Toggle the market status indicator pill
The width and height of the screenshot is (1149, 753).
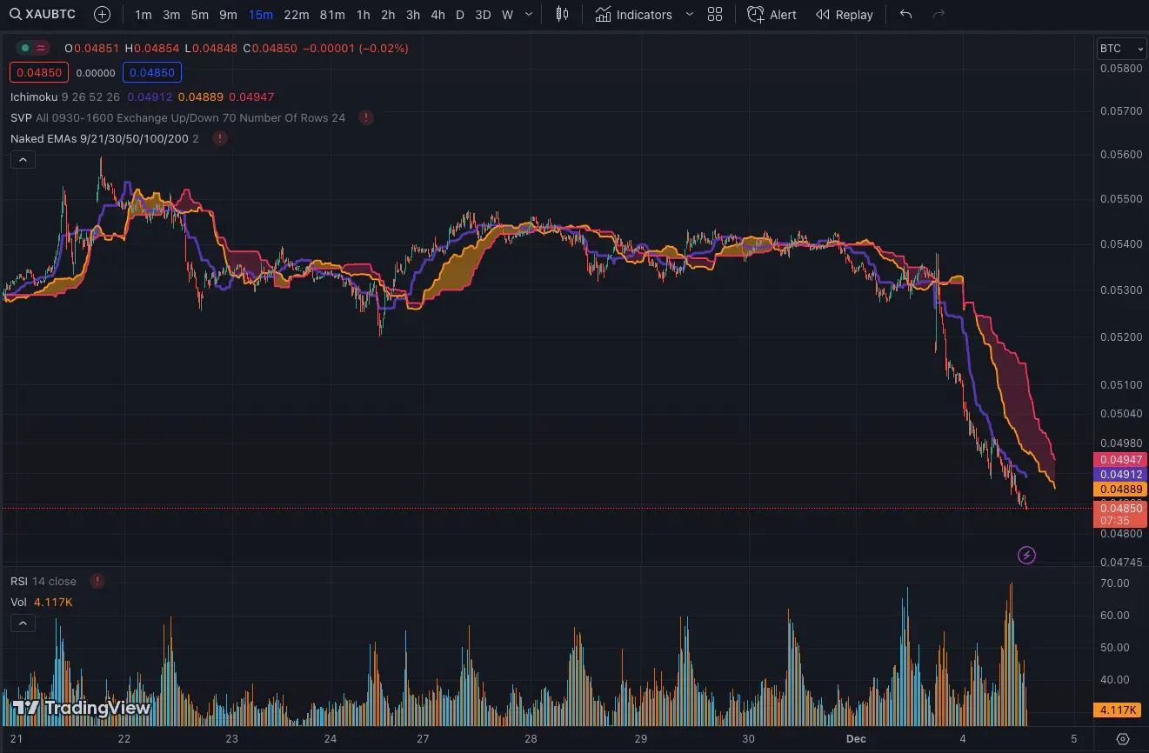point(35,49)
